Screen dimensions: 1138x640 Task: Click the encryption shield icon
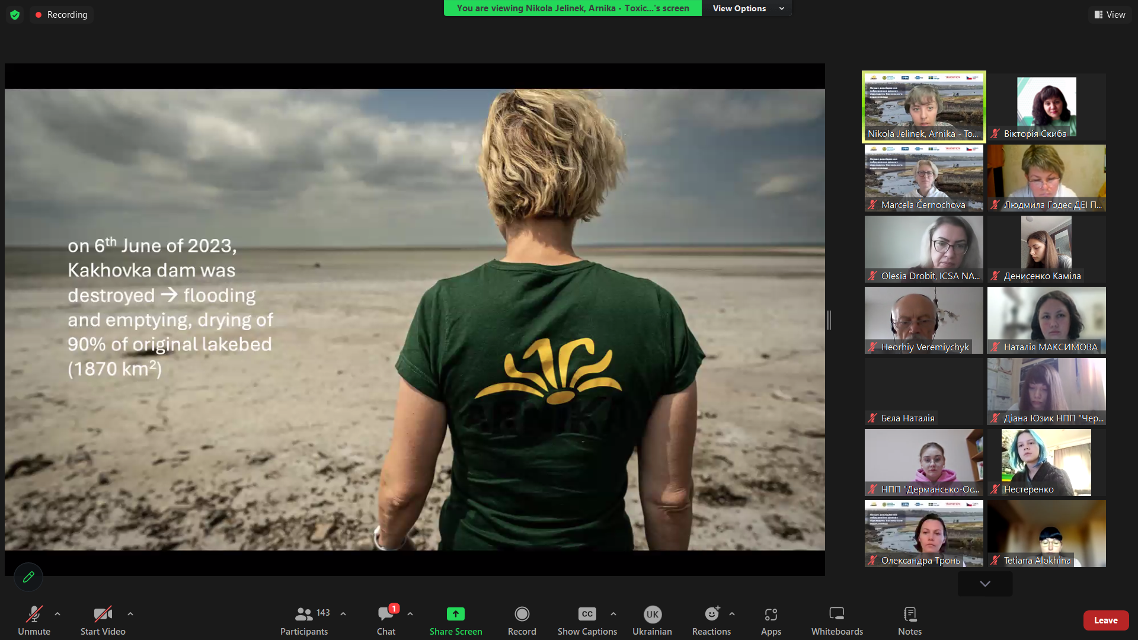[15, 15]
